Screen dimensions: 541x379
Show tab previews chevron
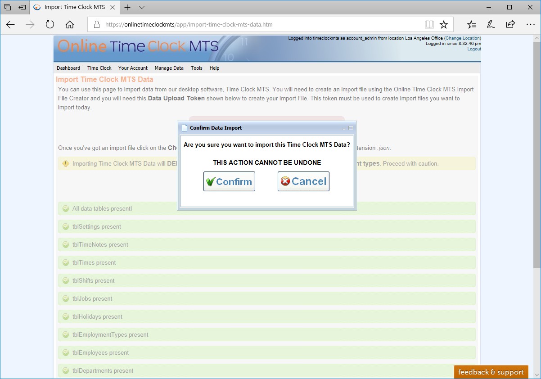[142, 7]
